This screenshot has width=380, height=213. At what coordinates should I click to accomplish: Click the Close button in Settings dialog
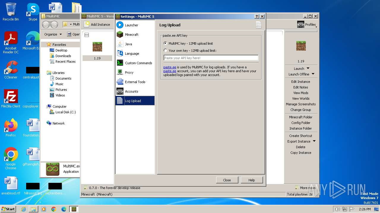click(227, 180)
